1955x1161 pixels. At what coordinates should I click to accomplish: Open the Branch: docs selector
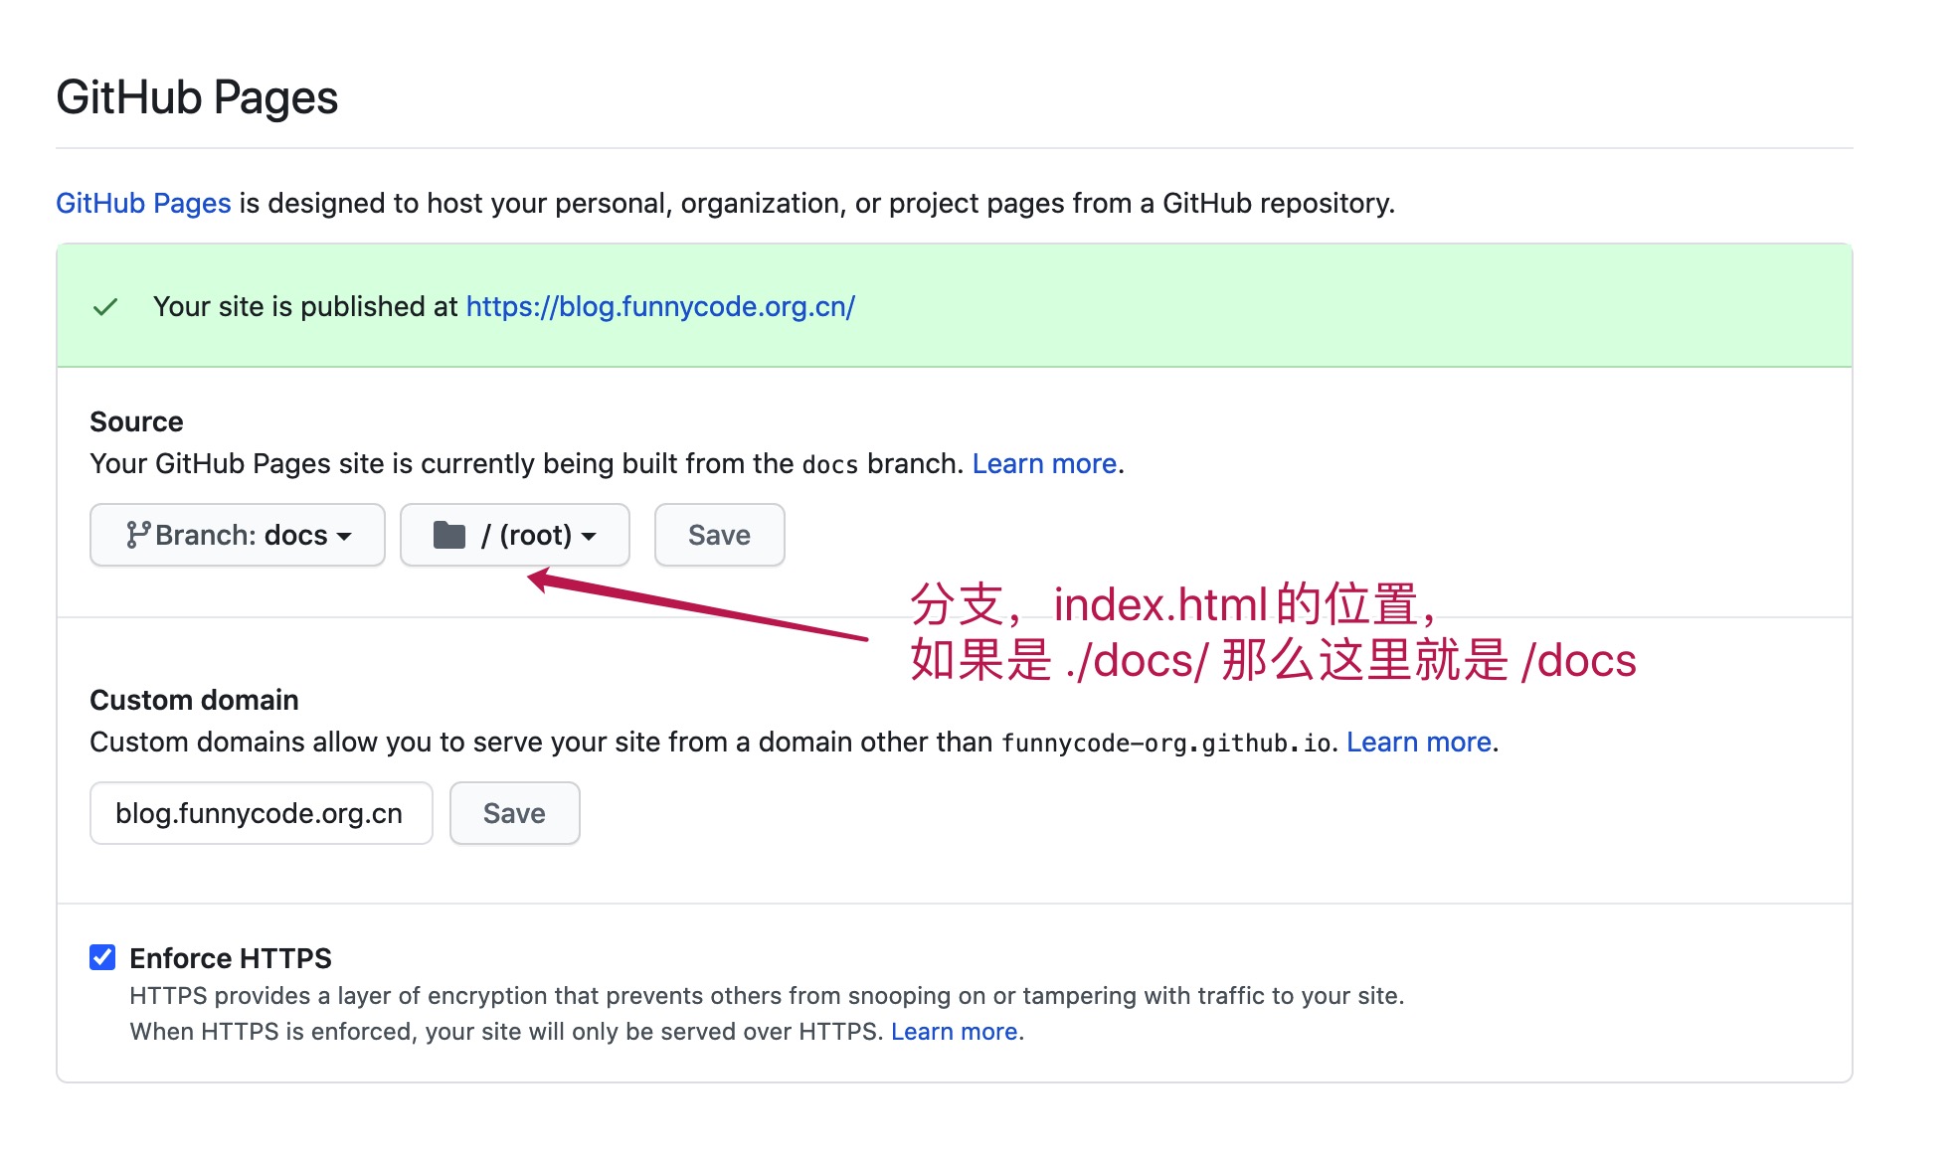coord(238,535)
